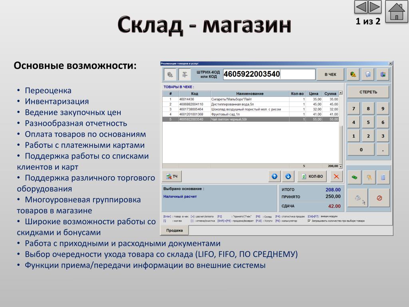Screen dimensions: 409x307
Task: Select row Чай липтон черный,50г
Action: point(250,119)
